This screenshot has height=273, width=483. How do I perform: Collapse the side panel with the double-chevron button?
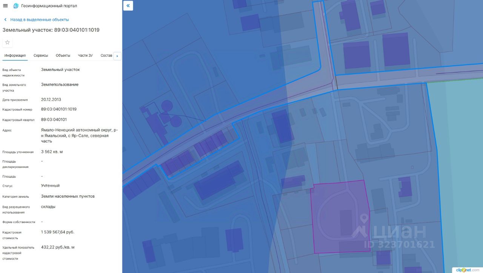[128, 6]
